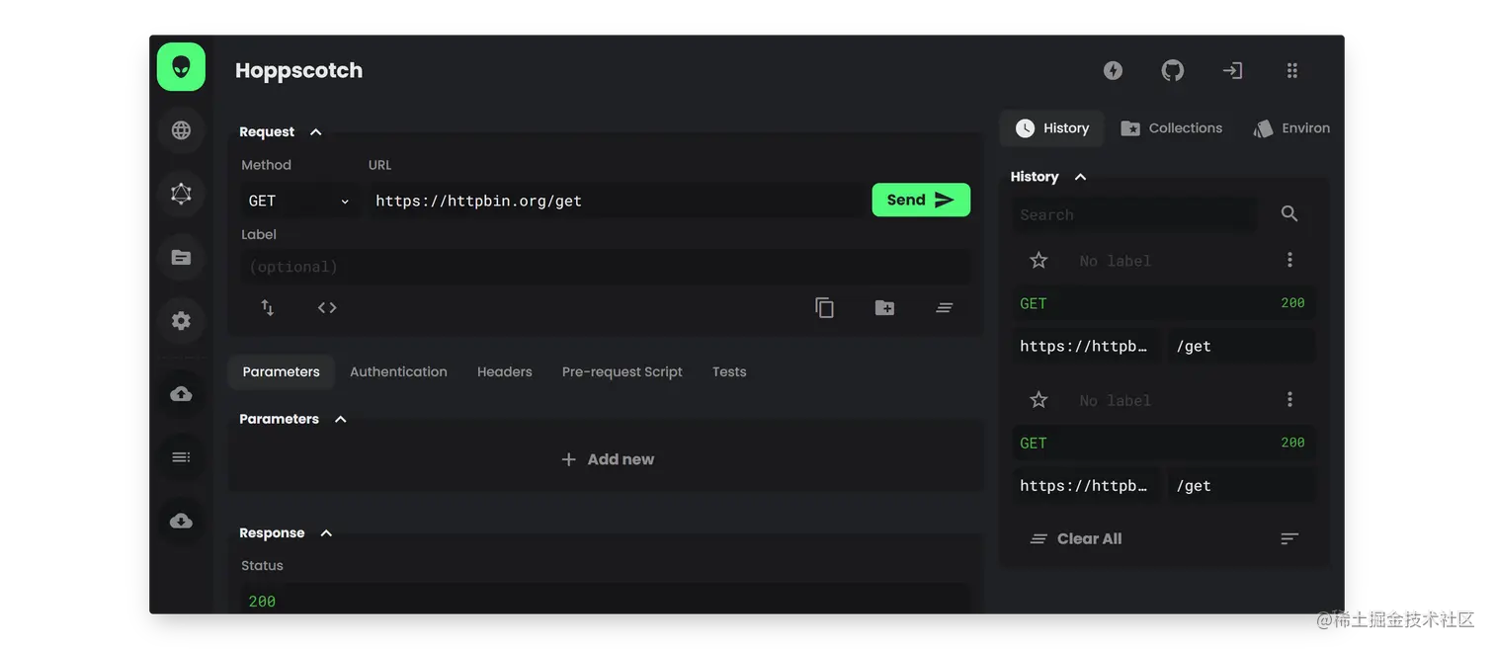Viewport: 1494px width, 649px height.
Task: Open the GraphQL icon in sidebar
Action: click(x=181, y=194)
